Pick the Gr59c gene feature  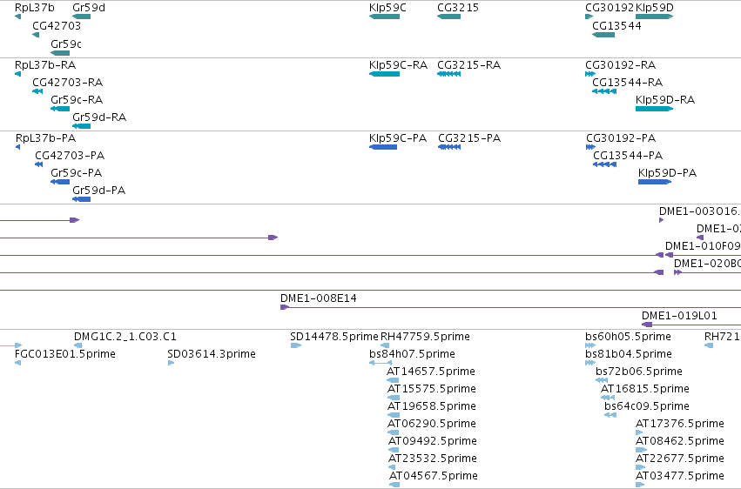click(60, 53)
